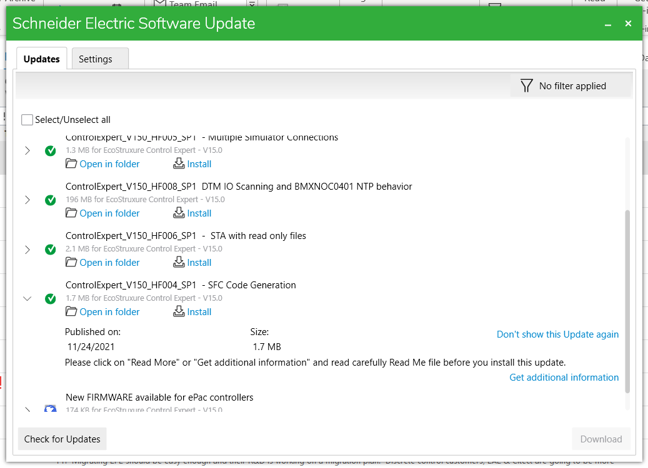Viewport: 648px width, 468px height.
Task: Tick the Select/Unselect all checkbox
Action: pyautogui.click(x=27, y=120)
